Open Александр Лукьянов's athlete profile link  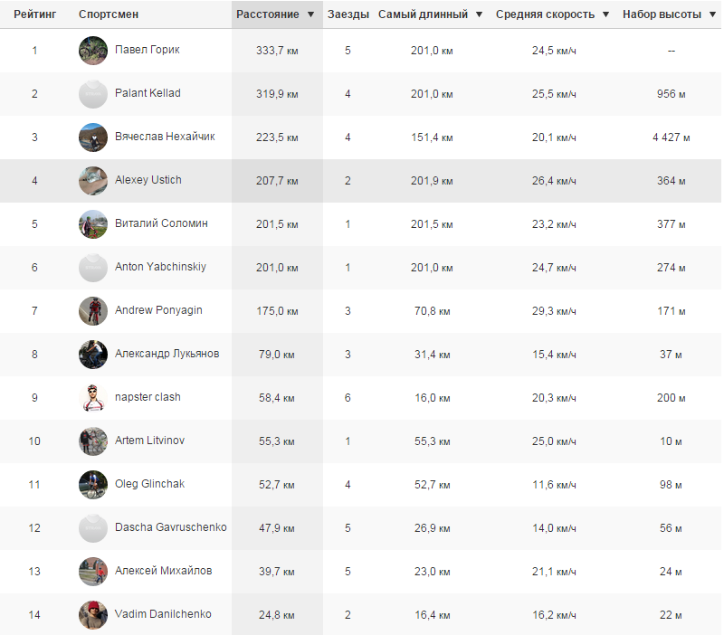(167, 354)
